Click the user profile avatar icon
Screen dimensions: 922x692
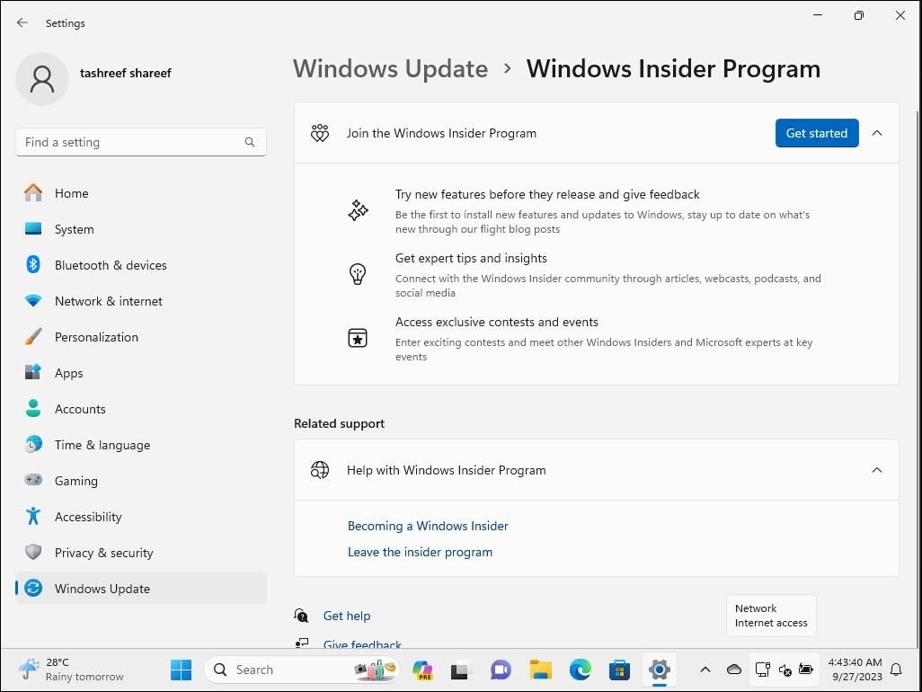pos(41,78)
